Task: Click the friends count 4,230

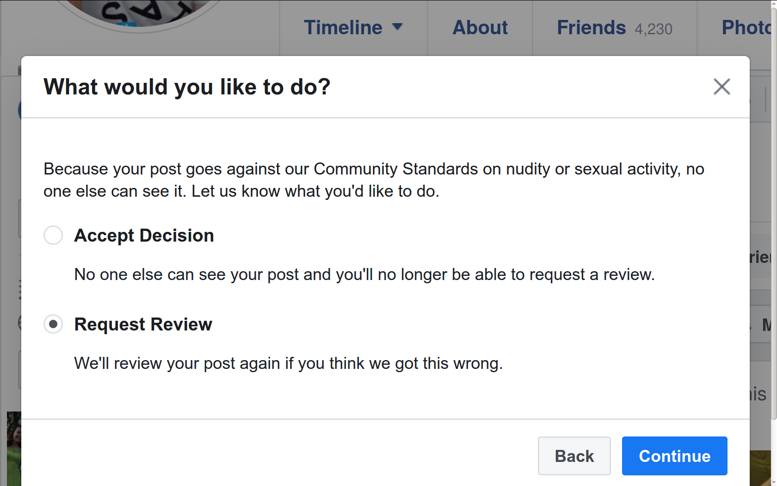Action: [x=654, y=29]
